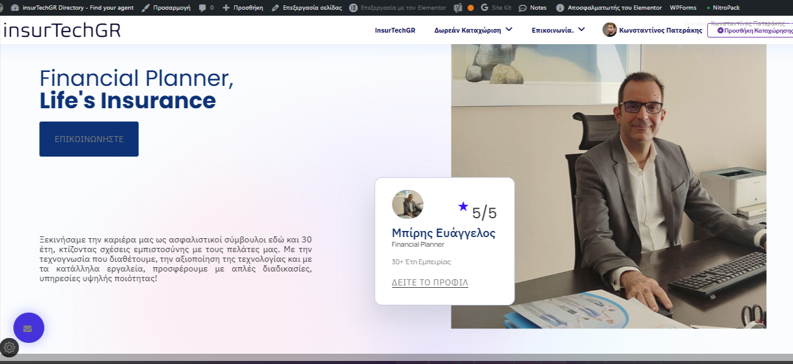Open Notes in the admin bar

tap(532, 8)
